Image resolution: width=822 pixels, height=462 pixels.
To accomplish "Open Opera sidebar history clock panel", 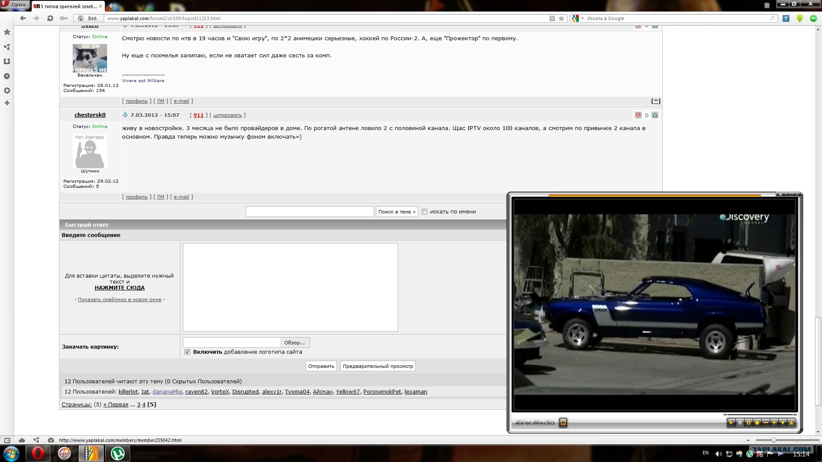I will coord(7,76).
